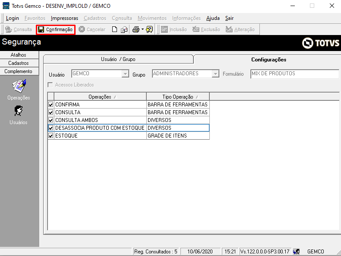Click the date 10/06/2020 in status bar
This screenshot has width=341, height=256.
pyautogui.click(x=200, y=252)
